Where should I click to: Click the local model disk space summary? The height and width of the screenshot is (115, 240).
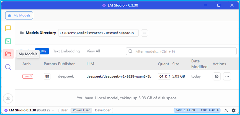click(x=127, y=98)
